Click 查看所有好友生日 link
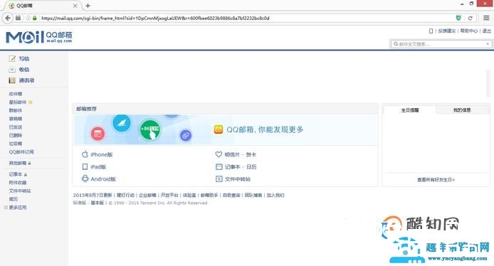Viewport: 494px width, 266px height. point(436,179)
